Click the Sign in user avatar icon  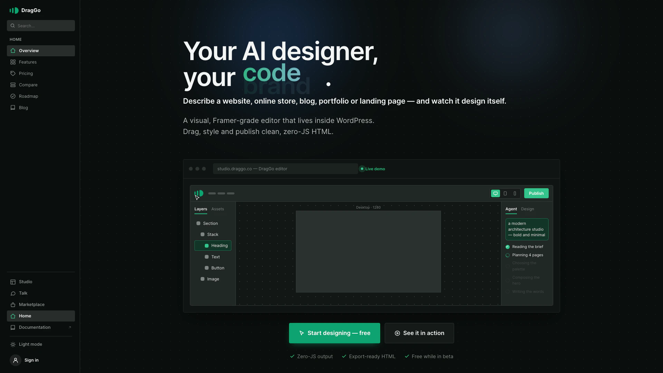click(x=15, y=360)
